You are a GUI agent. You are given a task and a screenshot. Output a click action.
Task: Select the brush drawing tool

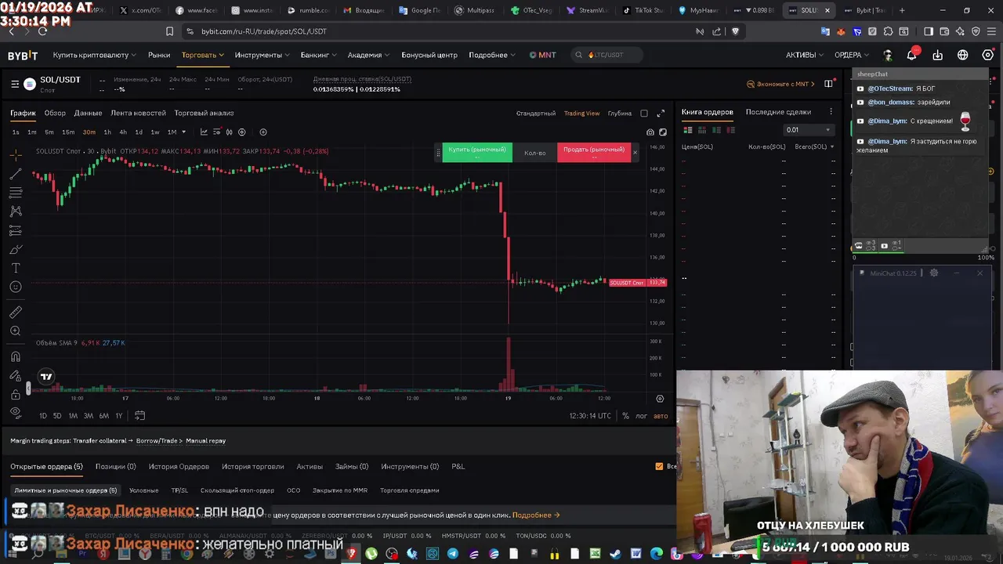[x=16, y=249]
